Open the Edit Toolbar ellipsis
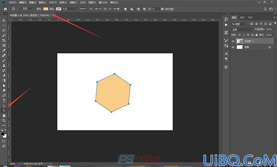Screen dimensions: 277x167 (x=4, y=125)
